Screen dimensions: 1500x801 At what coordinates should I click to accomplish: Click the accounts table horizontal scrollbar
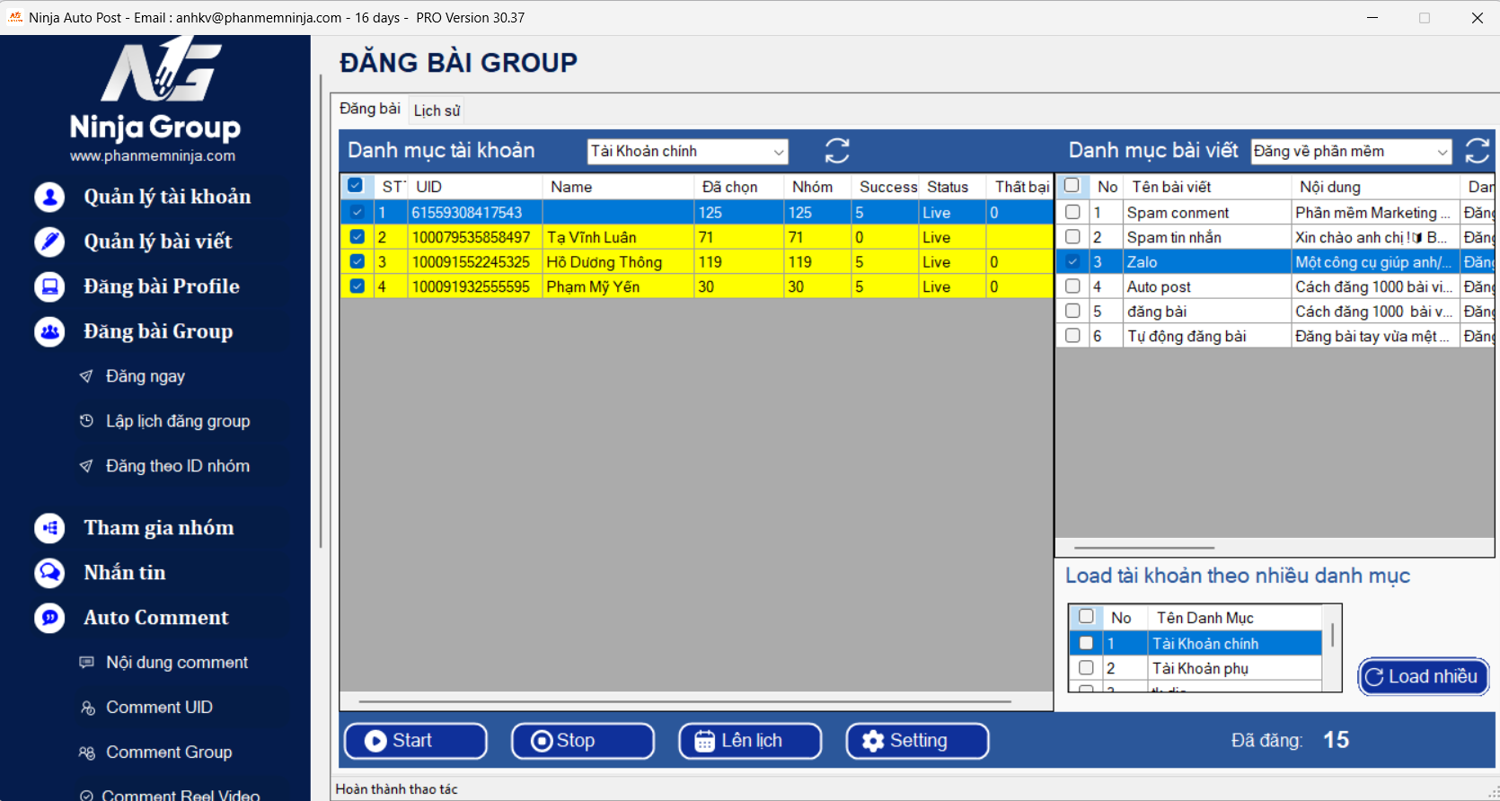(684, 701)
